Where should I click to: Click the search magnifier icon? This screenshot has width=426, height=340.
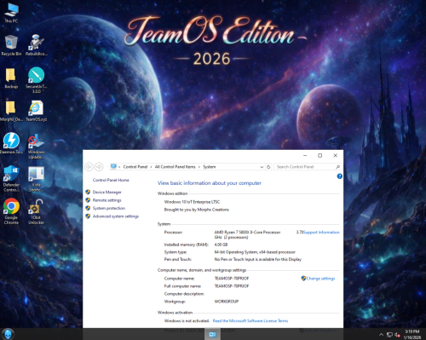click(x=337, y=167)
